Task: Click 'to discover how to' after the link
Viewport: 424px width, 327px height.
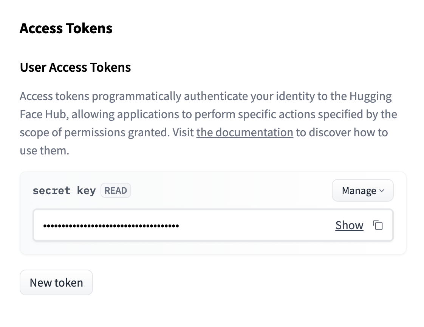Action: point(342,133)
